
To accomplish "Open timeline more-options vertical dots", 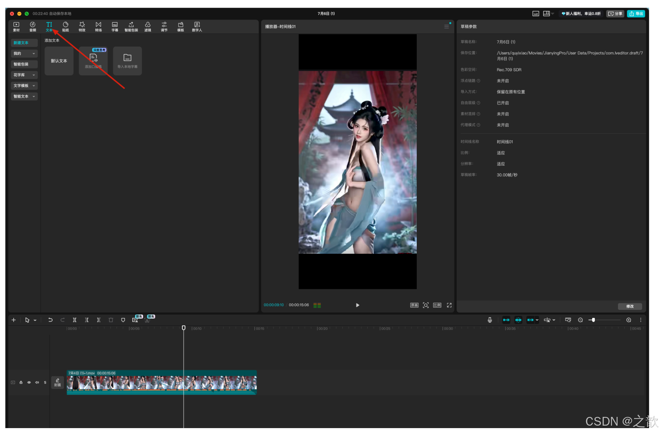I will (641, 320).
